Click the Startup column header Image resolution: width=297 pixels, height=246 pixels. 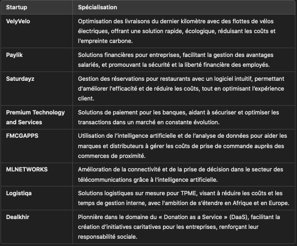17,7
